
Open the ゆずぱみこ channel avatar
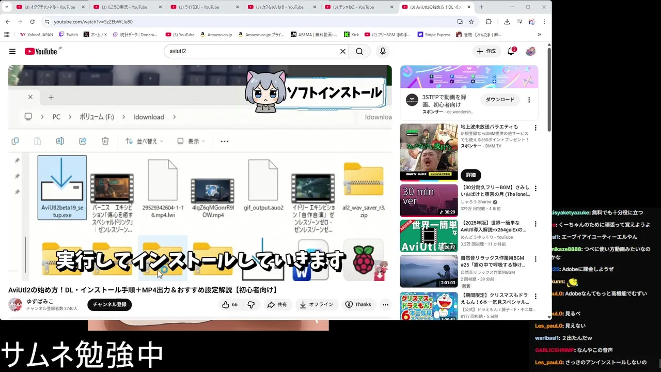tap(15, 305)
